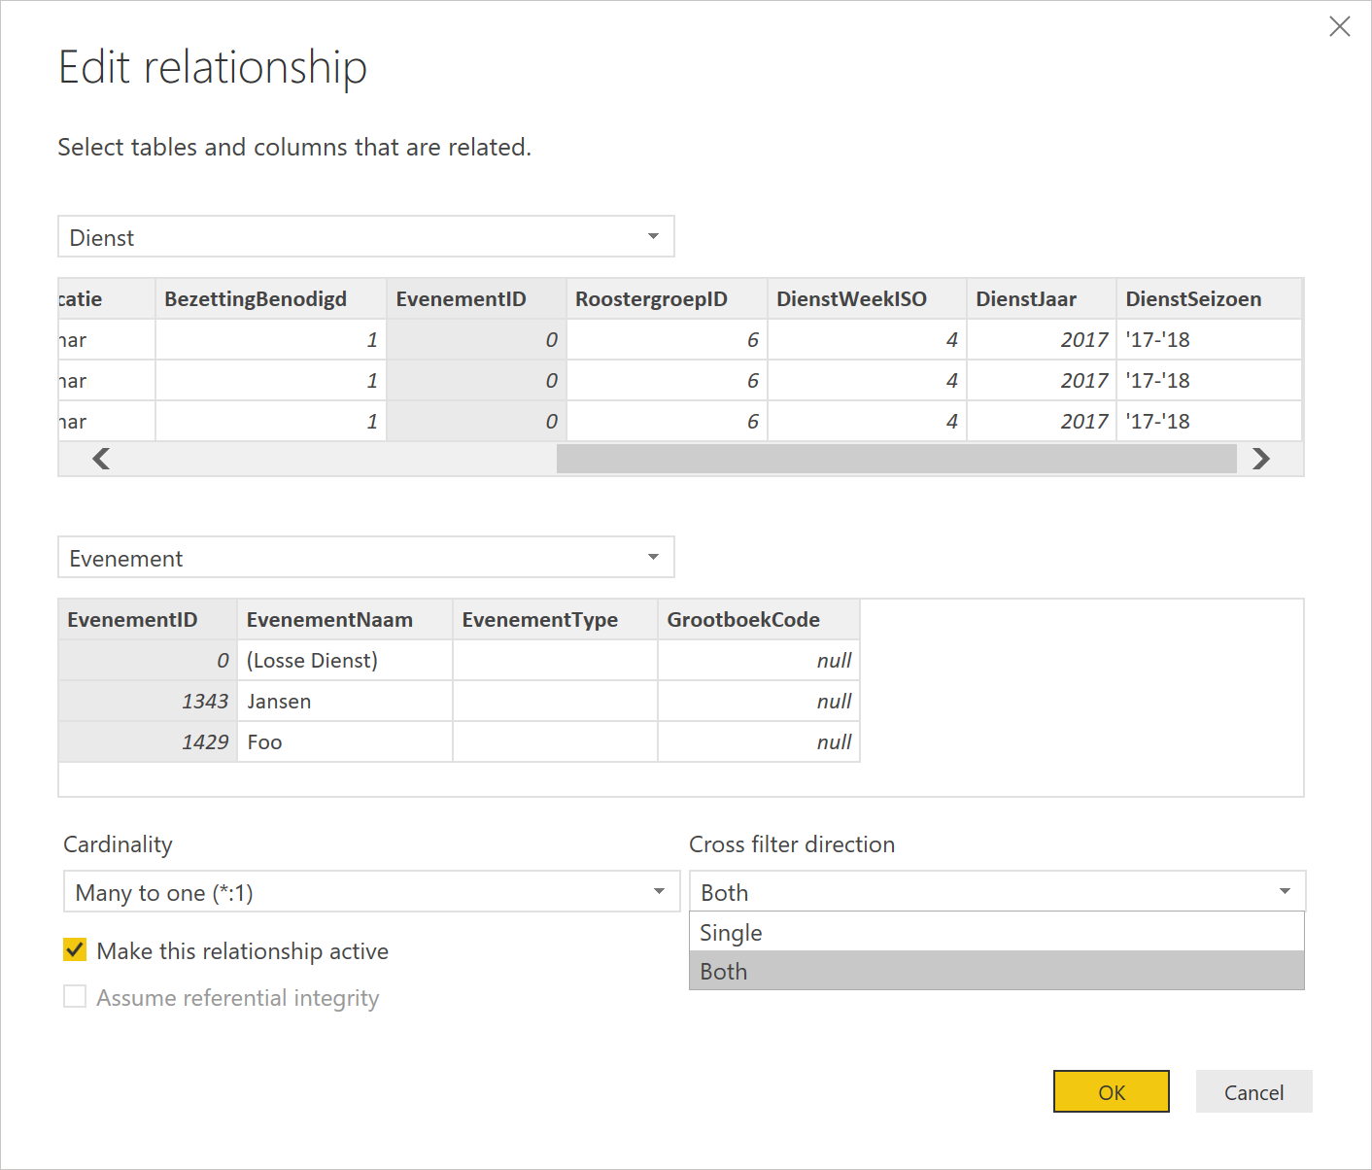Select the BezettingBenodigd column header

click(x=271, y=299)
